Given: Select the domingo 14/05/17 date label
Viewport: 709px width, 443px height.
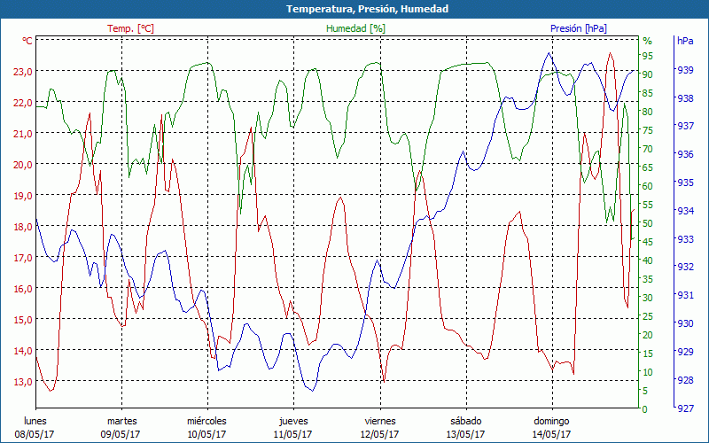Looking at the screenshot, I should 551,427.
